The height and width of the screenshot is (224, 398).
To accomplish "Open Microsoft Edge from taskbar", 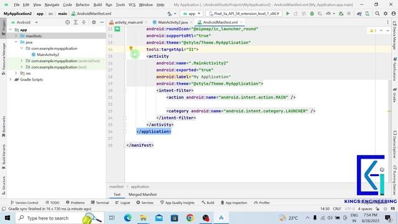I will click(128, 218).
